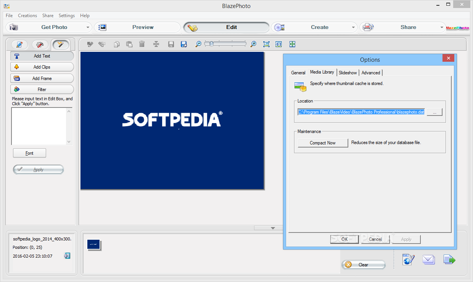The width and height of the screenshot is (473, 282).
Task: Click Cancel in the Options dialog
Action: (x=375, y=239)
